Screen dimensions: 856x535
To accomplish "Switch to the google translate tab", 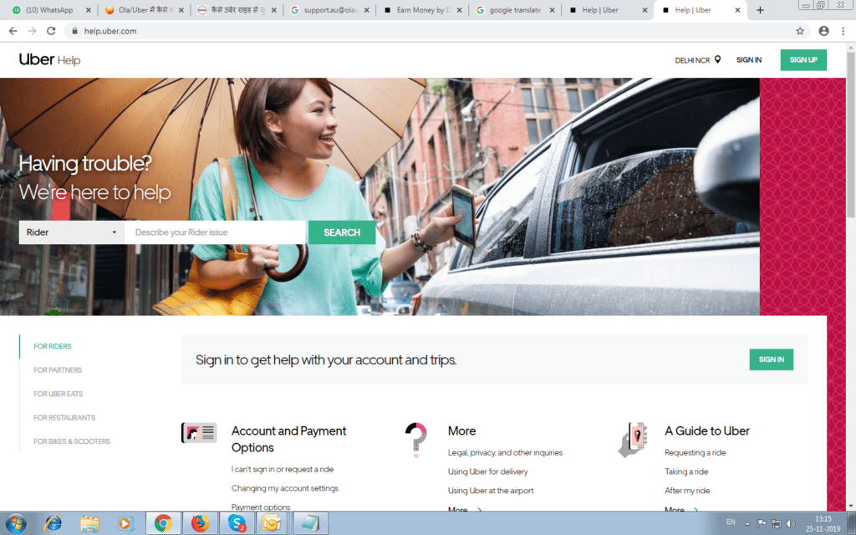I will point(515,10).
